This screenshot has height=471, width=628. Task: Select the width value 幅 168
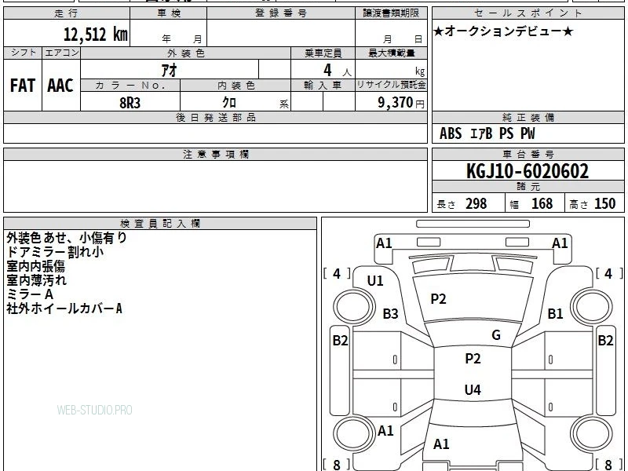(x=531, y=204)
